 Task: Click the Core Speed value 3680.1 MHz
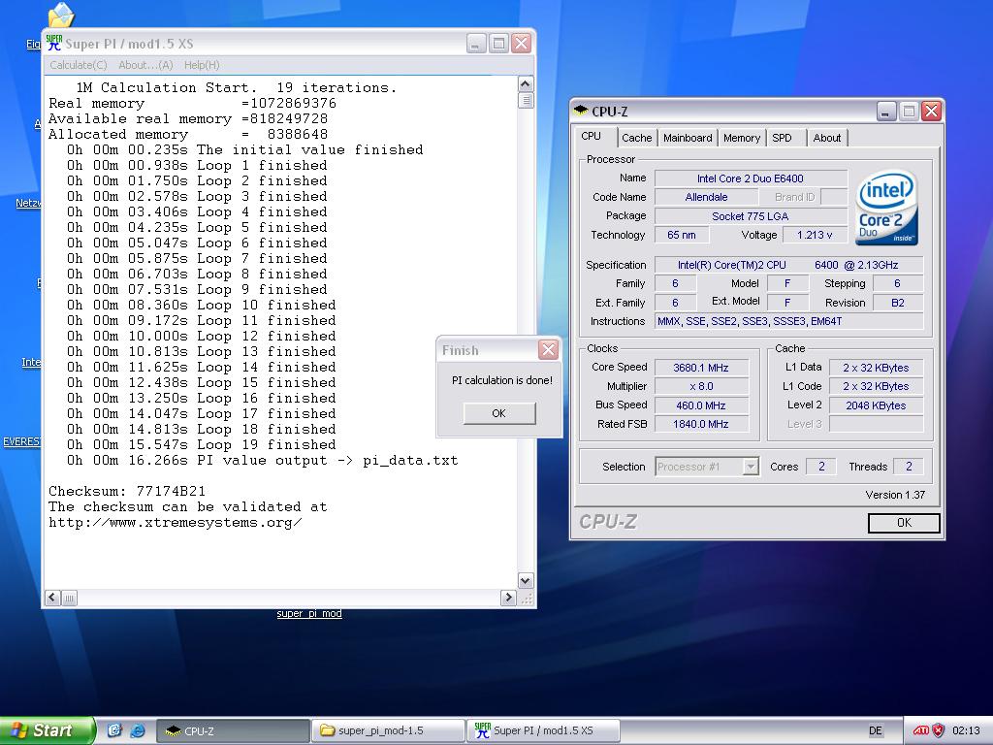[701, 368]
